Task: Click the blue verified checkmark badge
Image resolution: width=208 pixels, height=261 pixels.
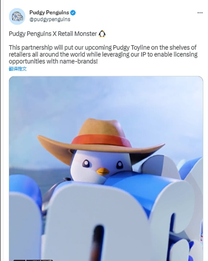Action: (x=73, y=13)
